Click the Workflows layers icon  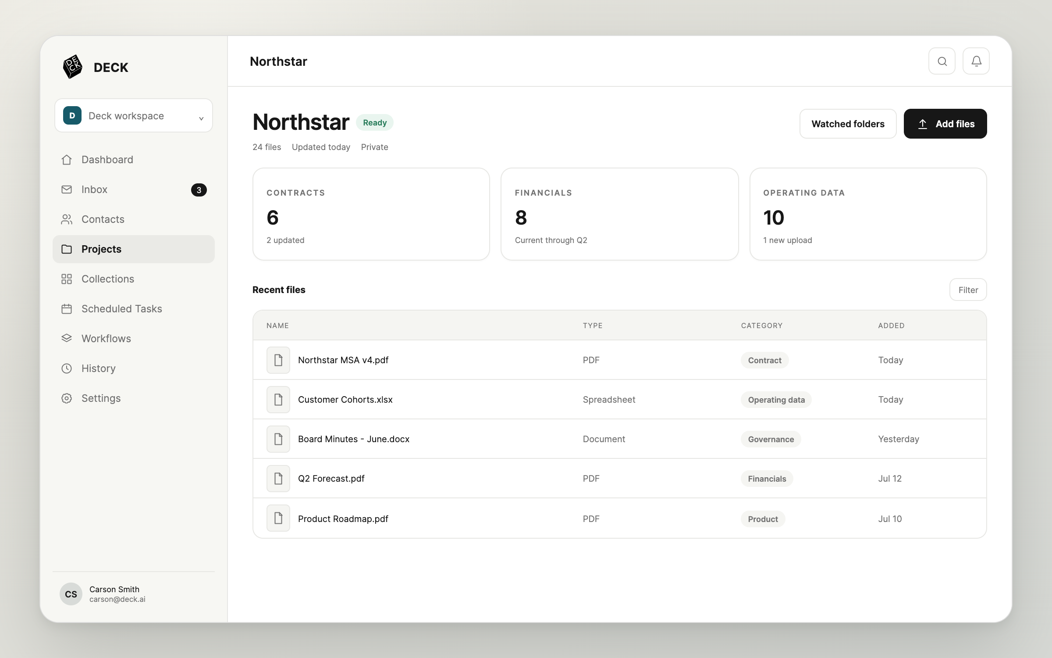67,339
